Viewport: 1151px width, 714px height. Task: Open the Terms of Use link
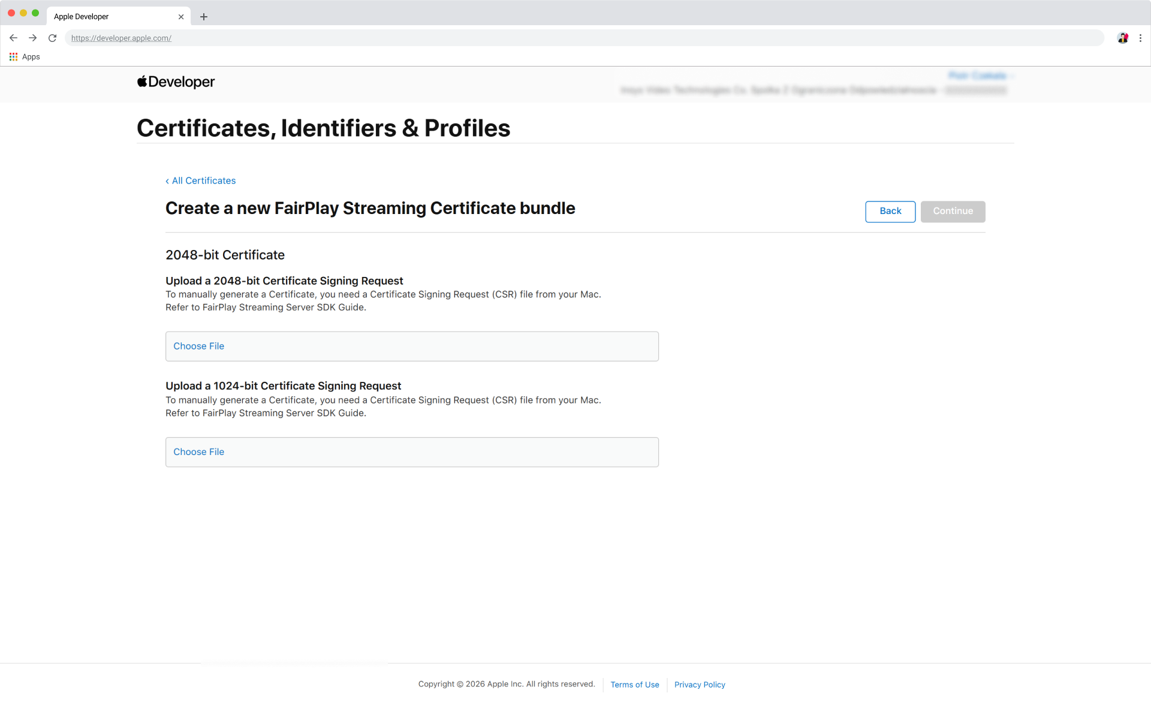[x=635, y=685]
